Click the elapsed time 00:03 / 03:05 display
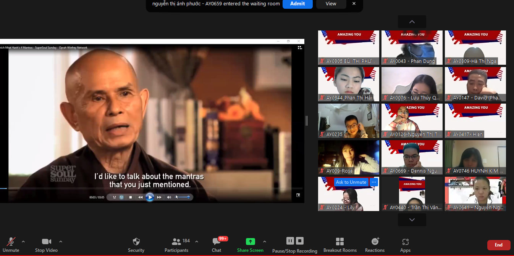The height and width of the screenshot is (256, 514). 97,197
